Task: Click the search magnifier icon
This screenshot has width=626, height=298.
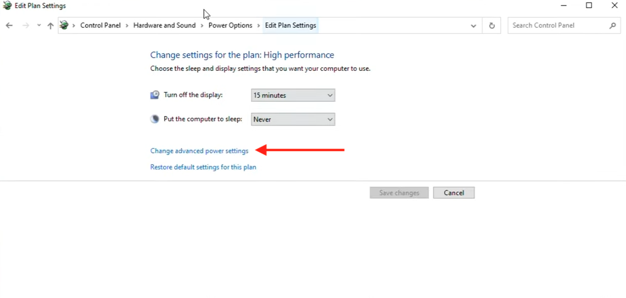Action: (613, 26)
